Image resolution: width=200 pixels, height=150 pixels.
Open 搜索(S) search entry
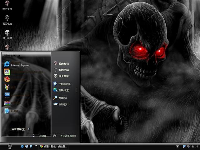coord(60,98)
